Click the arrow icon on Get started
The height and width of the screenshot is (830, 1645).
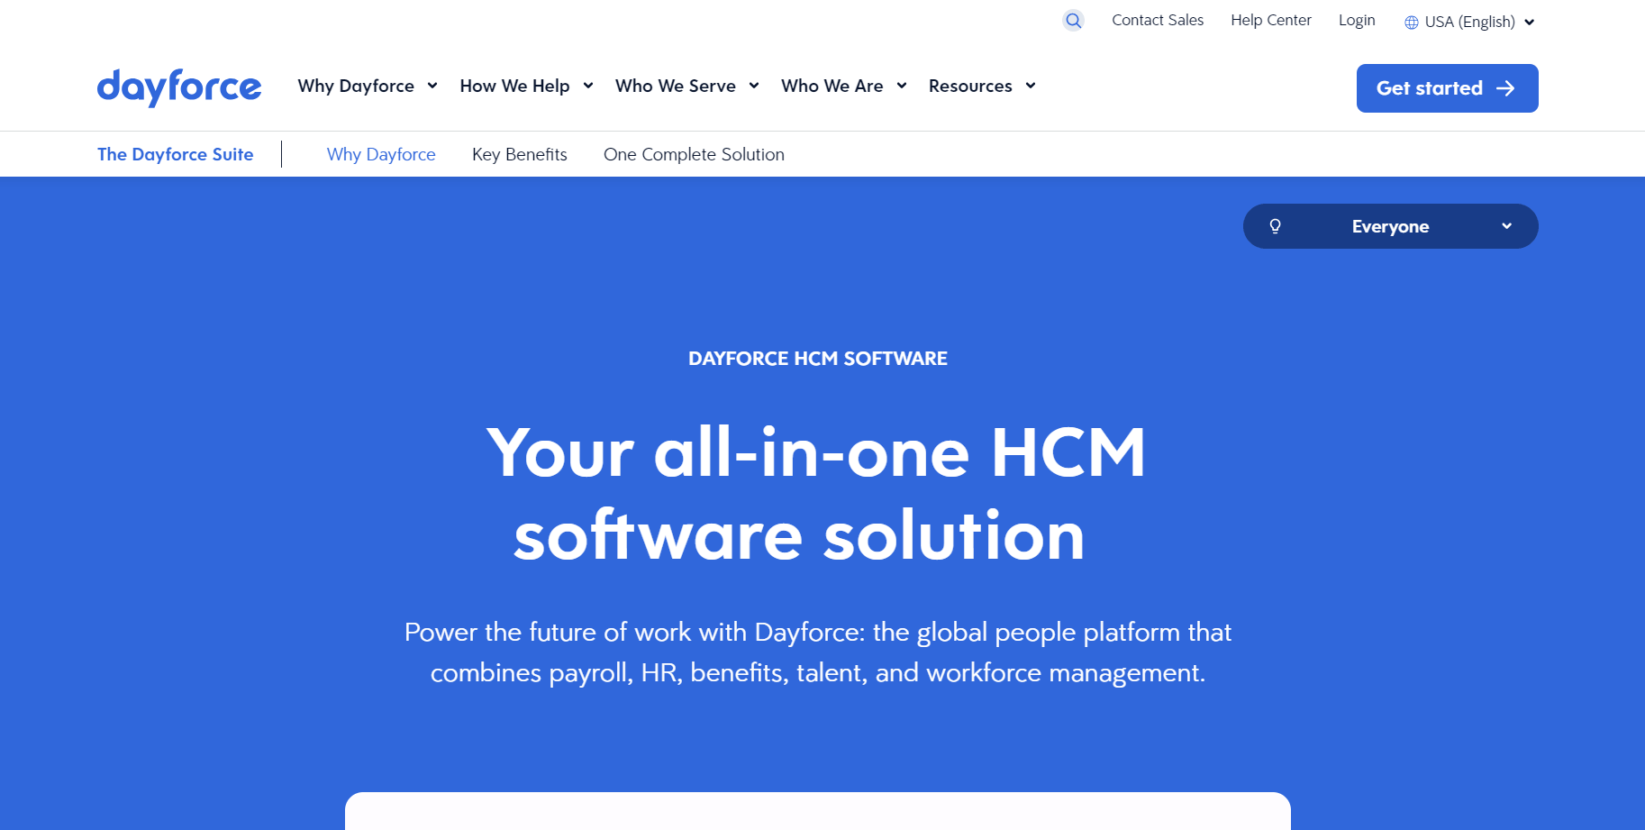tap(1505, 88)
